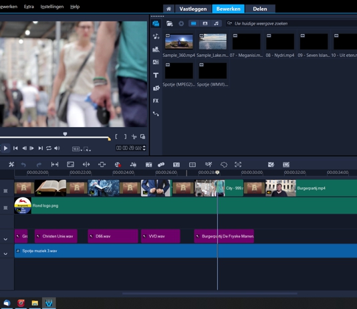
Task: Open the Instellingen menu
Action: pos(52,7)
